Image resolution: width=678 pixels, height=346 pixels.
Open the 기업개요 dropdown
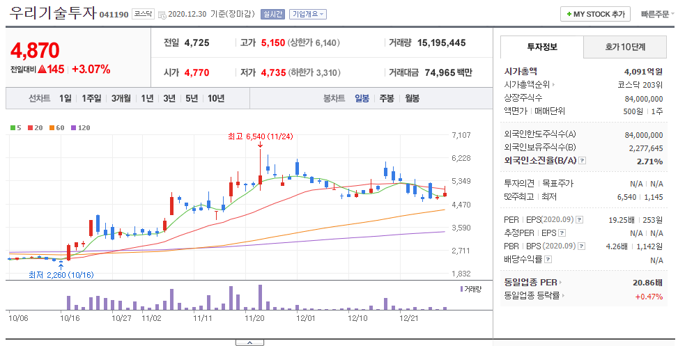tap(308, 14)
